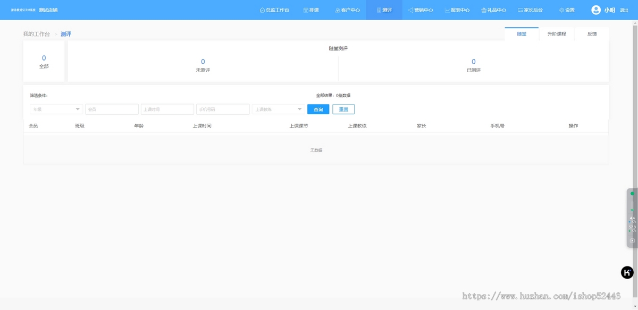Expand the 年级 dropdown filter
Viewport: 638px width, 310px height.
[56, 109]
